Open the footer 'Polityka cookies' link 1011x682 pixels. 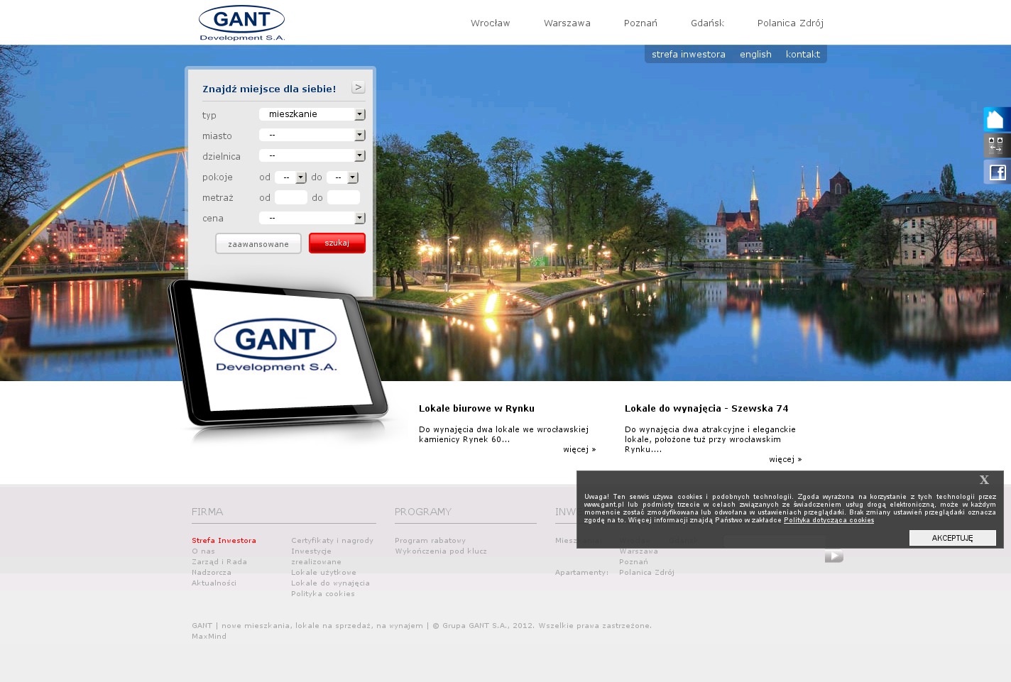coord(323,594)
